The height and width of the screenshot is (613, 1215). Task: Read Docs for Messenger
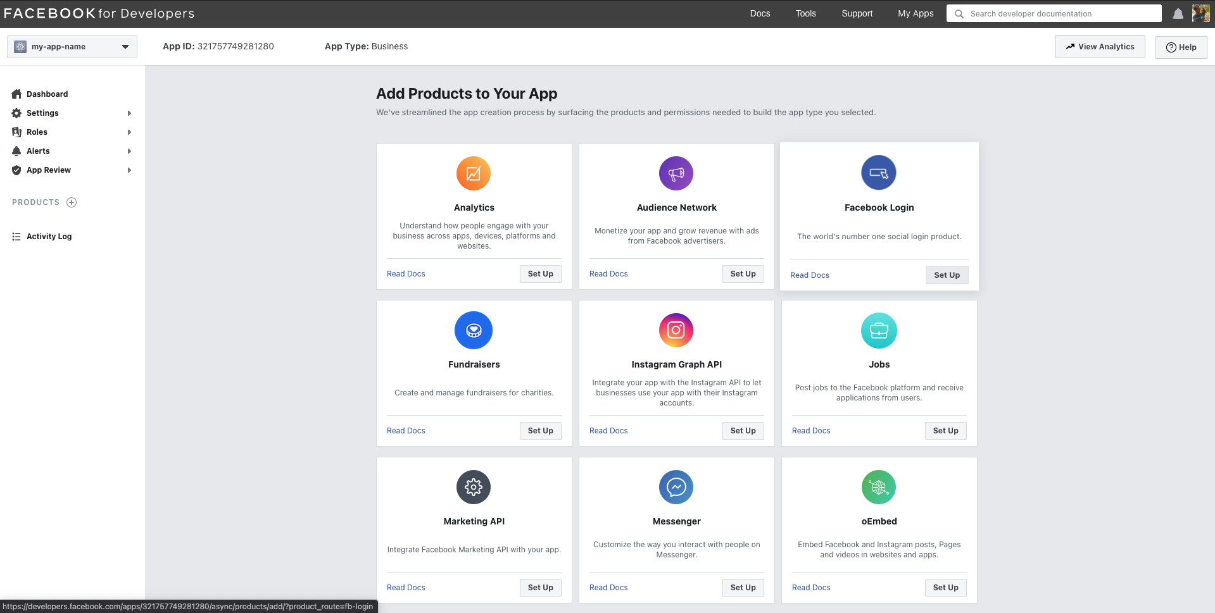[x=608, y=588]
